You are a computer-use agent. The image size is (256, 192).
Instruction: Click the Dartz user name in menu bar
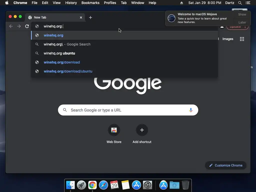[229, 3]
